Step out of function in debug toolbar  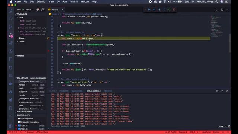click(x=164, y=10)
